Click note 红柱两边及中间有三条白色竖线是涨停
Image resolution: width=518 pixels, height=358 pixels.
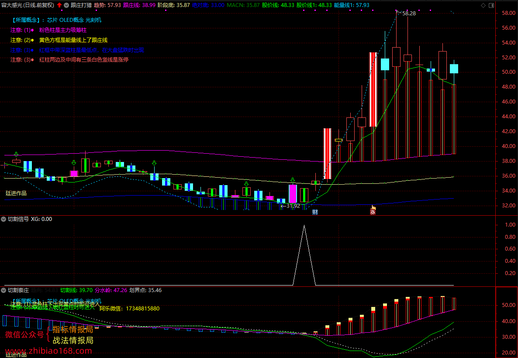point(84,60)
